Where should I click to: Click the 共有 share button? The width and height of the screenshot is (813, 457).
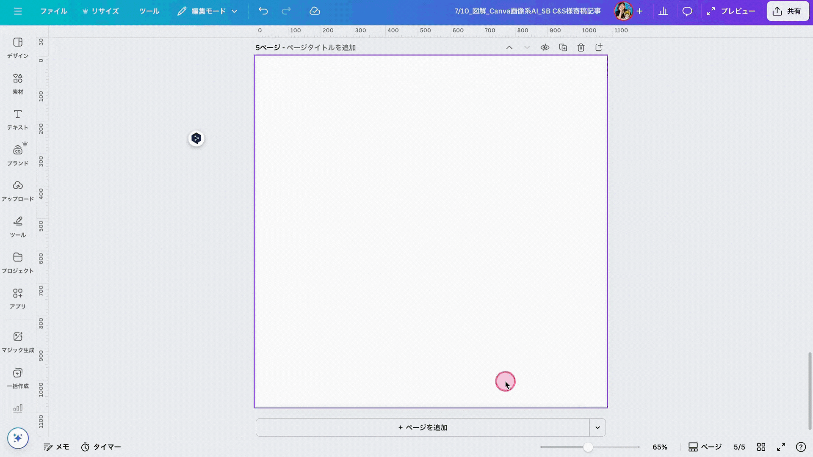click(787, 11)
